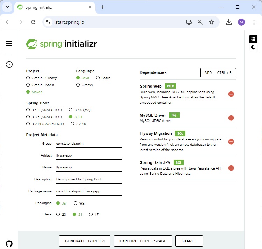Click the SQL tag beside MySQL Driver
262x249 pixels.
(174, 115)
